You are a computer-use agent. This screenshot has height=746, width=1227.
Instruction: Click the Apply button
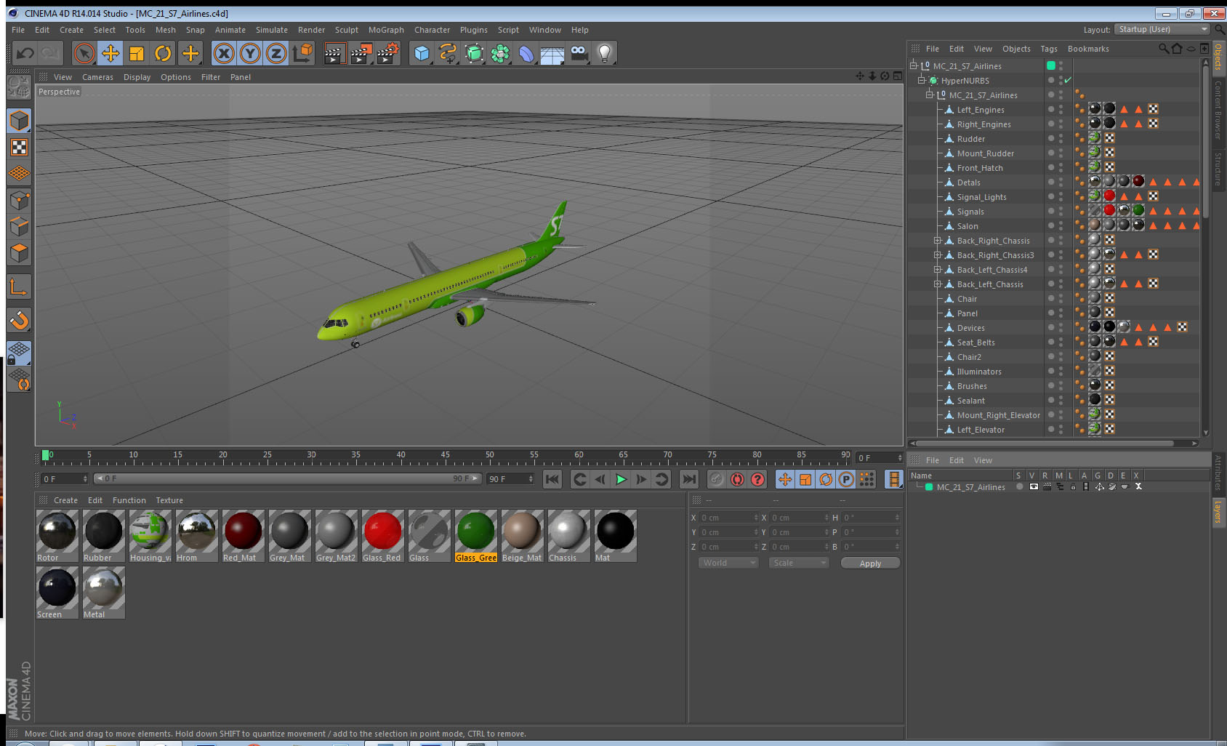[x=870, y=563]
